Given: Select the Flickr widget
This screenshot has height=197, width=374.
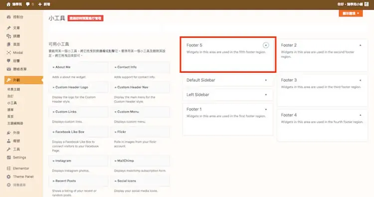Looking at the screenshot, I should (x=140, y=132).
